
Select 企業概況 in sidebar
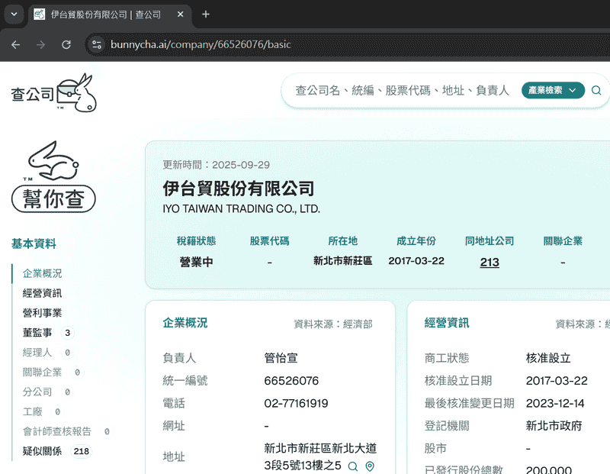tap(42, 273)
